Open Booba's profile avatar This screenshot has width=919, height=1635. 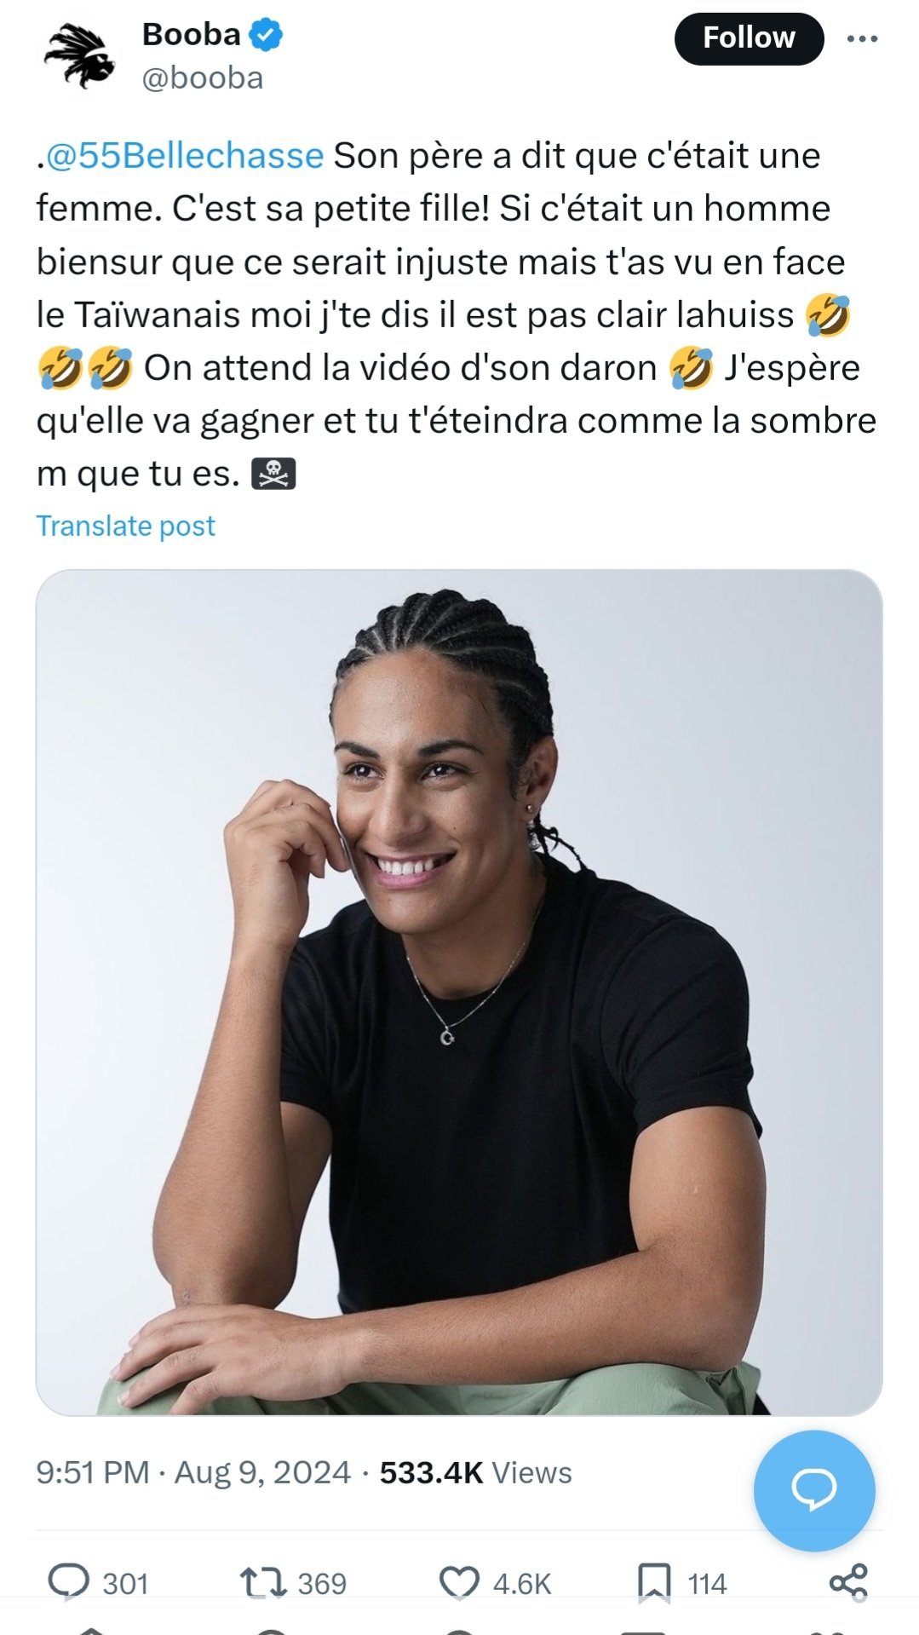80,55
